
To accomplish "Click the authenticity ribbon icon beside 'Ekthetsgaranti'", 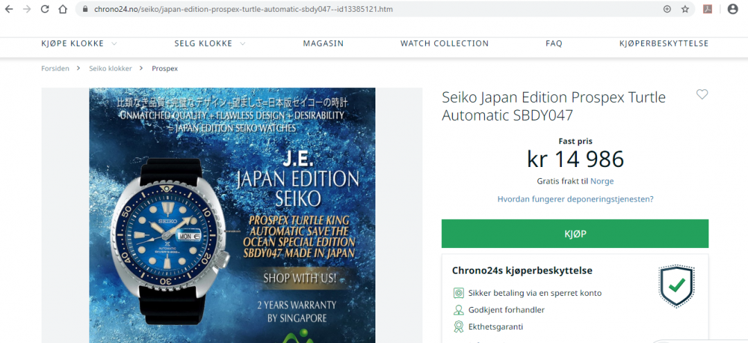I will 458,327.
